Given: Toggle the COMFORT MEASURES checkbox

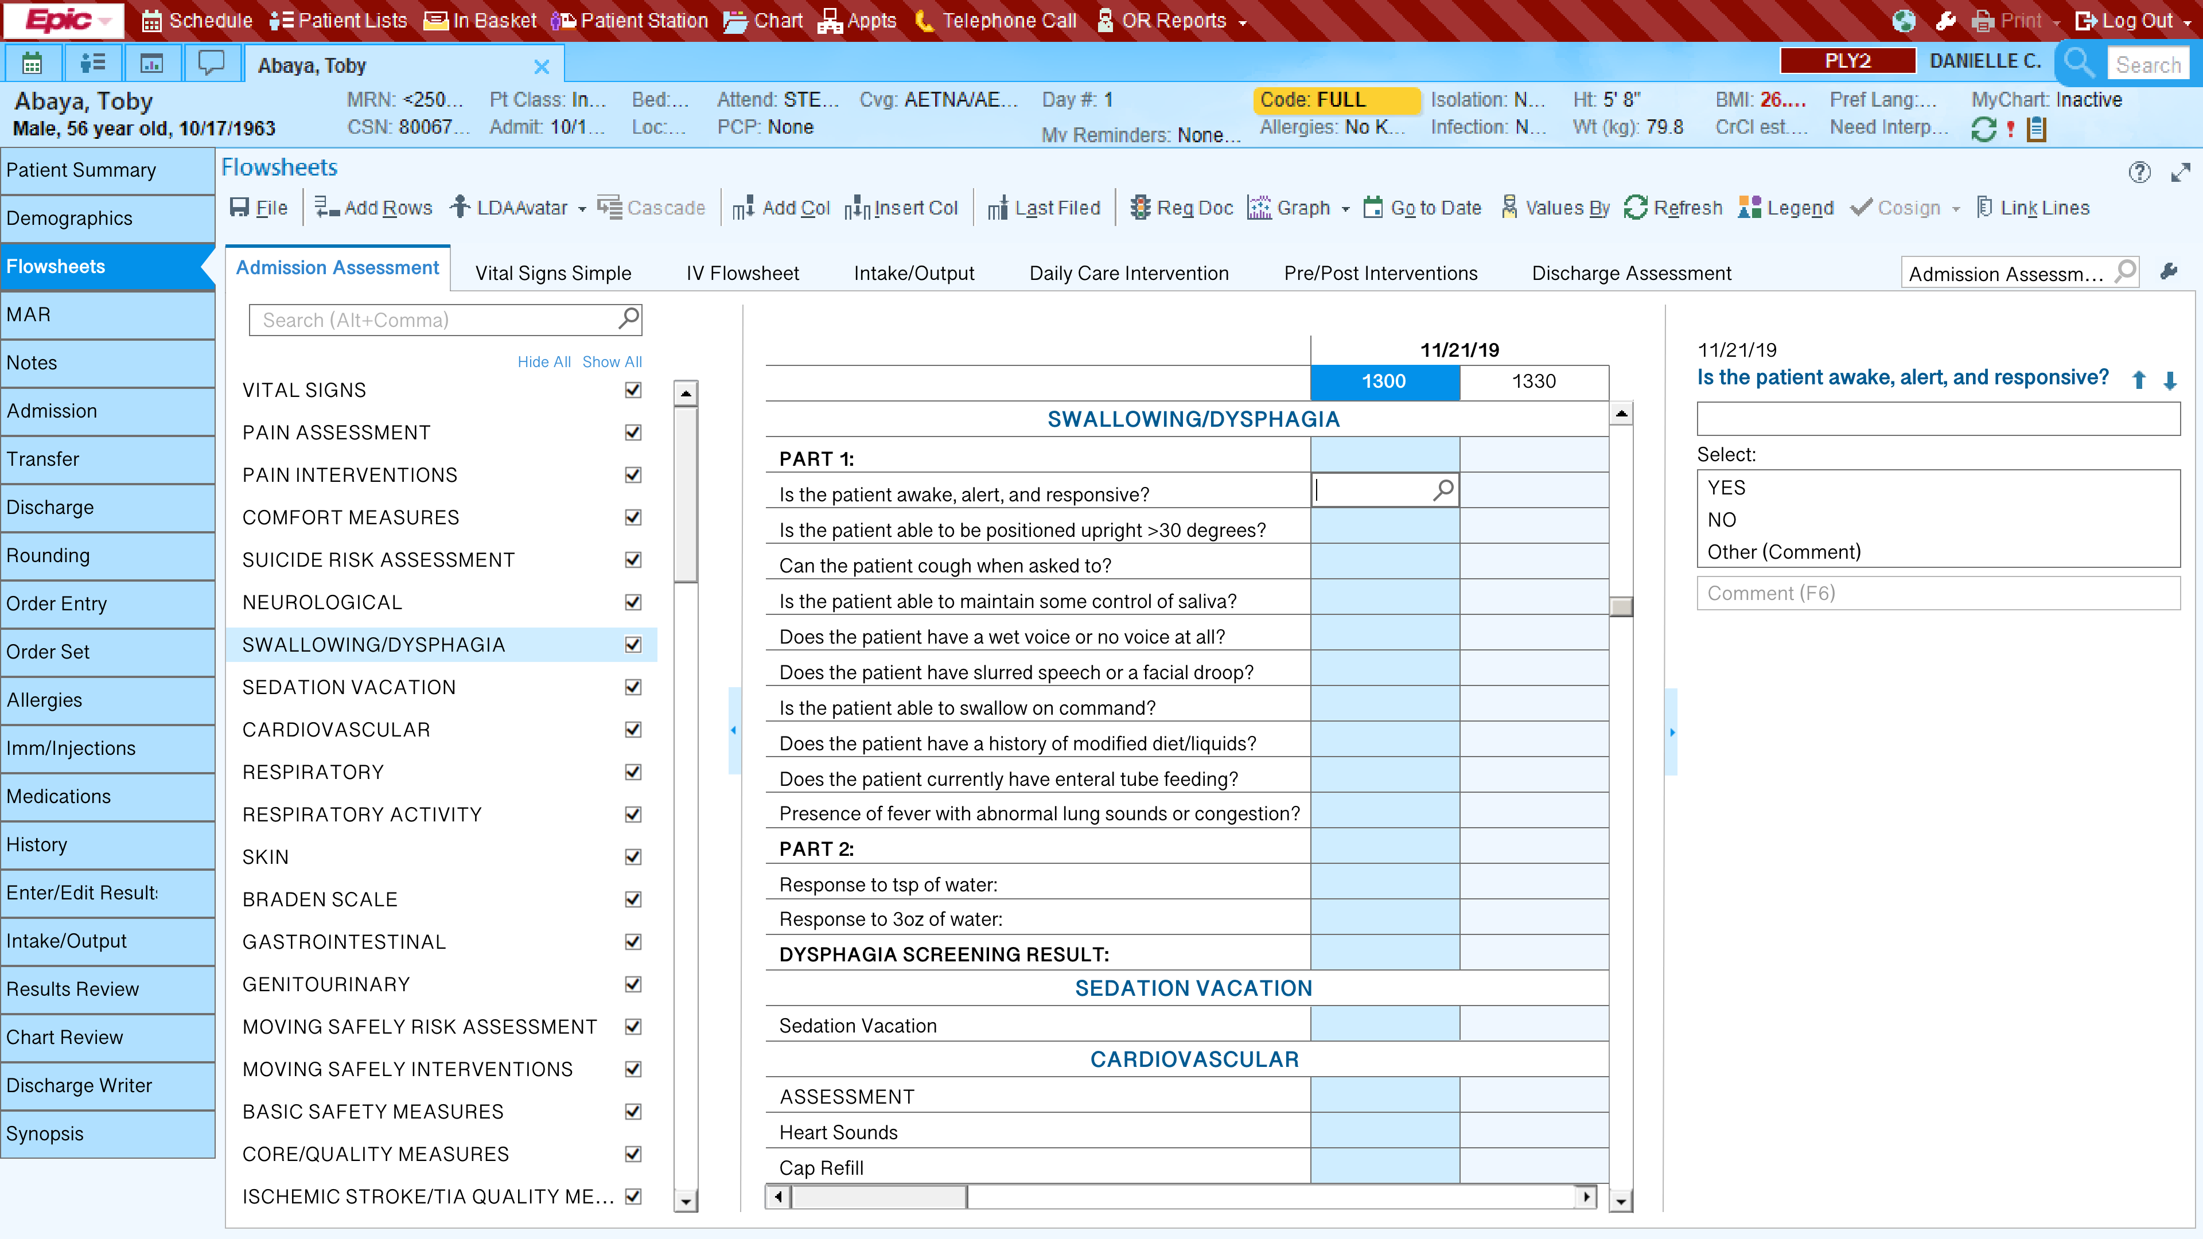Looking at the screenshot, I should click(633, 517).
